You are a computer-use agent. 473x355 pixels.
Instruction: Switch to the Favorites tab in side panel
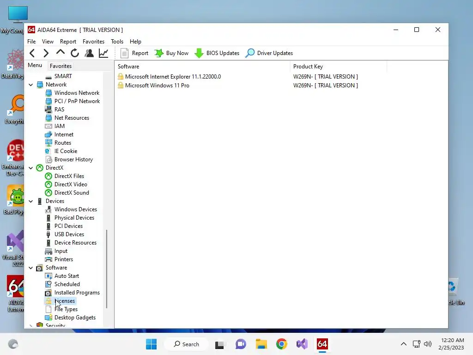61,66
